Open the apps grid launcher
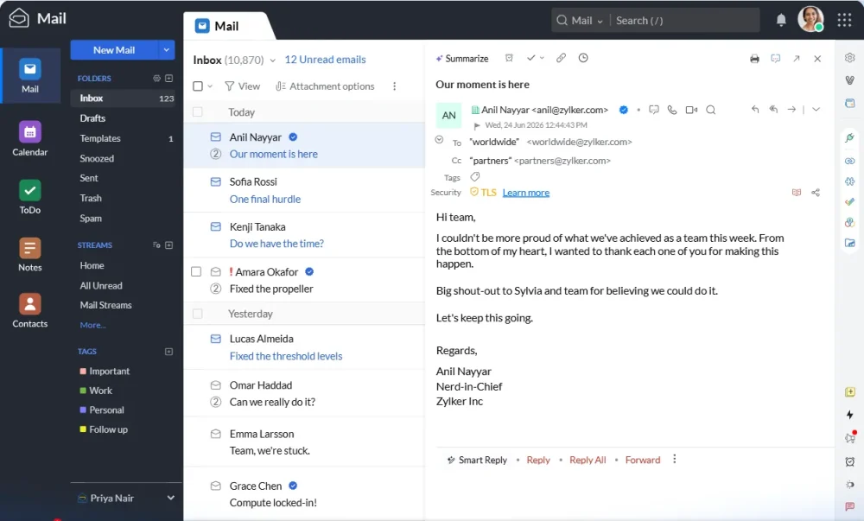This screenshot has height=521, width=864. click(x=844, y=21)
